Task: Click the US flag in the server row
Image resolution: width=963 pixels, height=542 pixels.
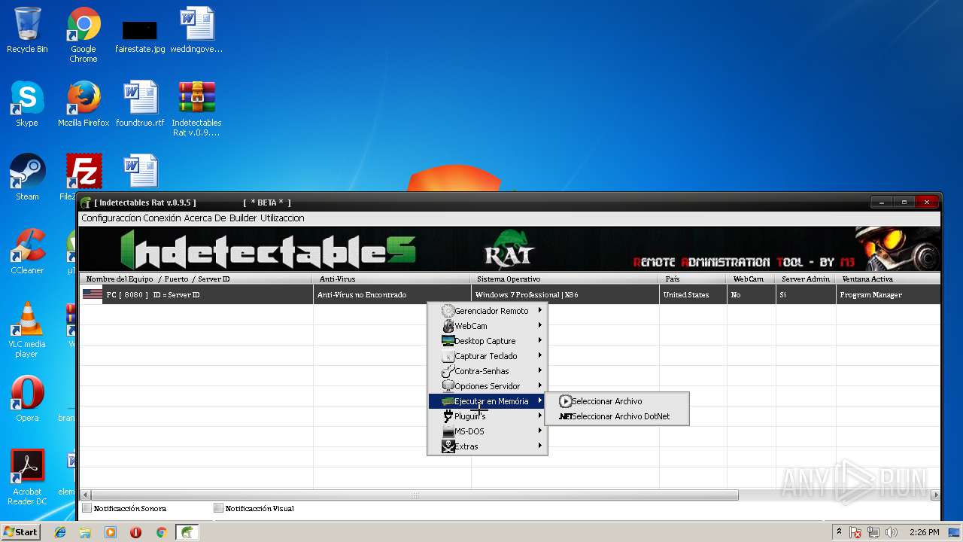Action: coord(93,295)
